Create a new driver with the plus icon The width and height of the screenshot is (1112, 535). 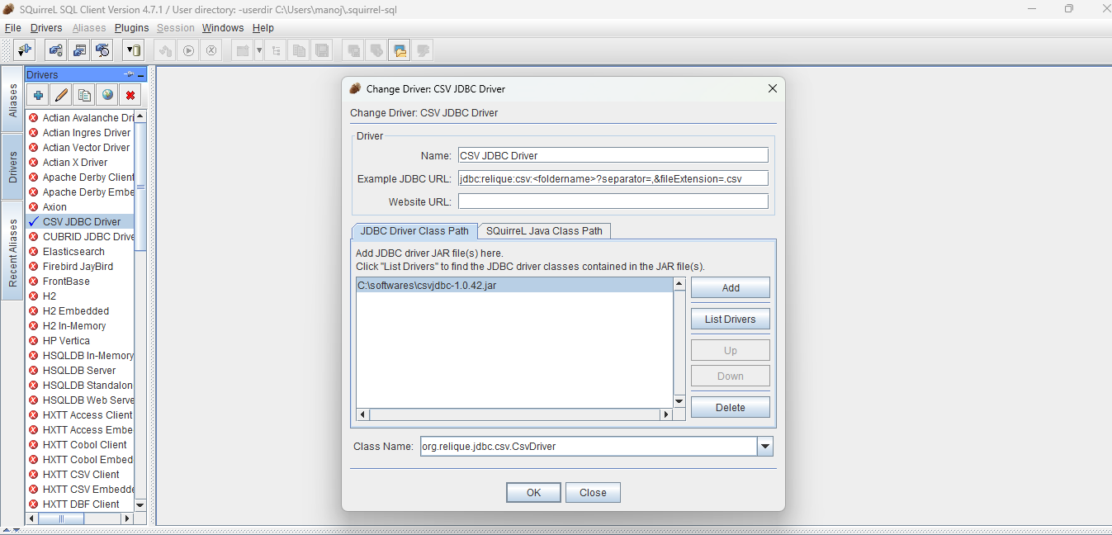point(38,95)
